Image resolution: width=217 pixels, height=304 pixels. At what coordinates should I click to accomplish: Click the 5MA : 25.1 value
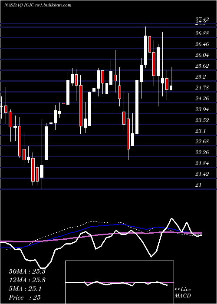click(x=25, y=289)
